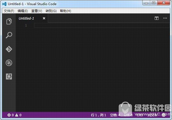172x120 pixels.
Task: Close the Untitled-1 editor tab
Action: [44, 18]
